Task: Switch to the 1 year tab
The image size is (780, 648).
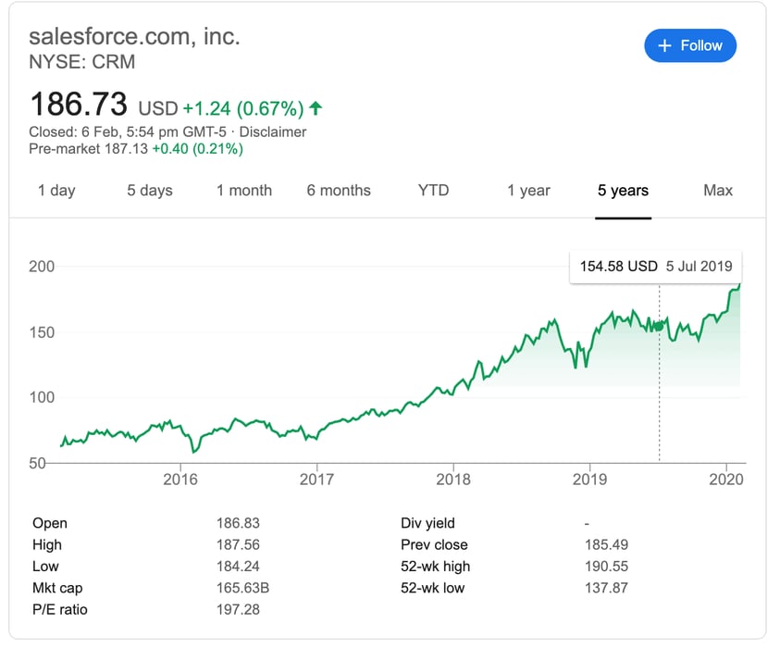Action: [x=528, y=190]
